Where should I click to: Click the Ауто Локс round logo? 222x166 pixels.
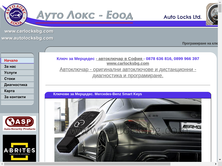tap(16, 14)
